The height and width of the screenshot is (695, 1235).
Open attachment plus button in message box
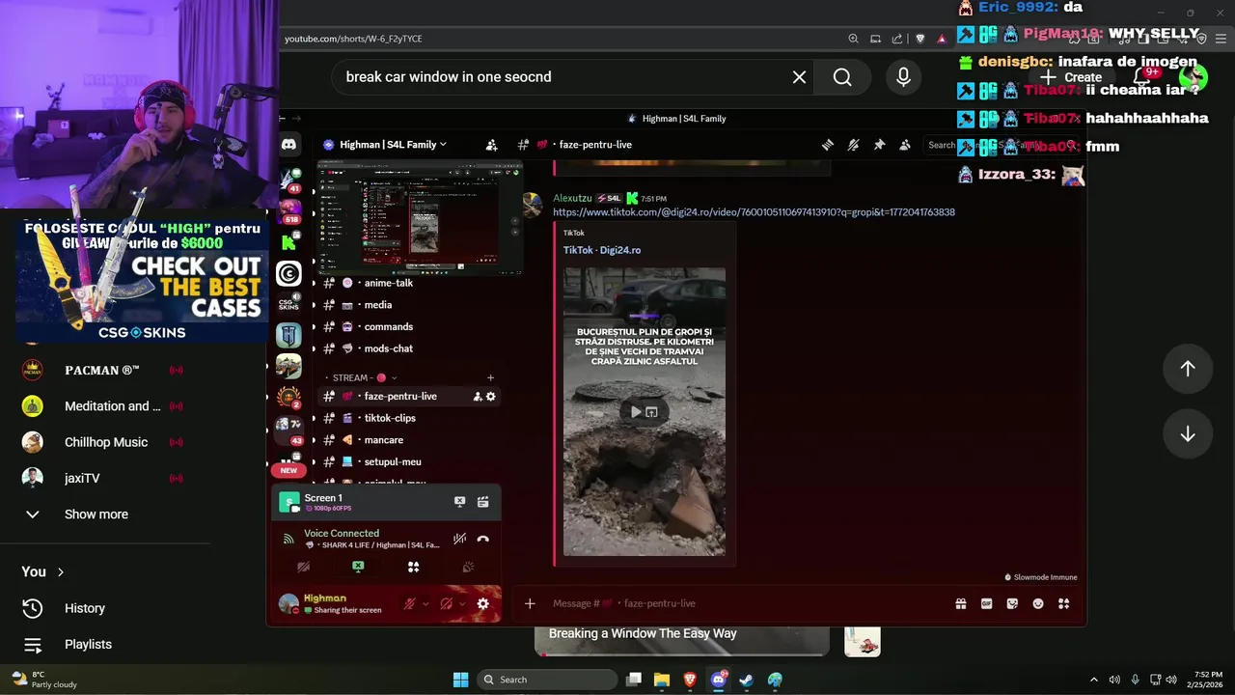530,603
